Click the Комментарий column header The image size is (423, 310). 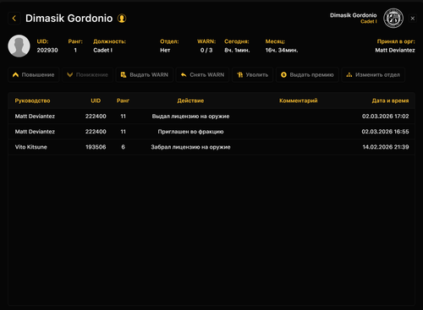(299, 101)
